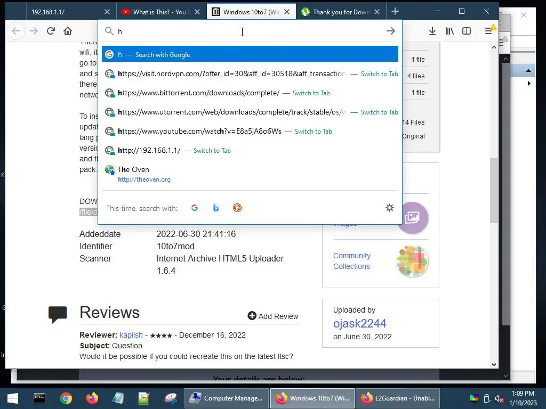Open the Computer Management taskbar window
The width and height of the screenshot is (546, 409).
coord(226,398)
